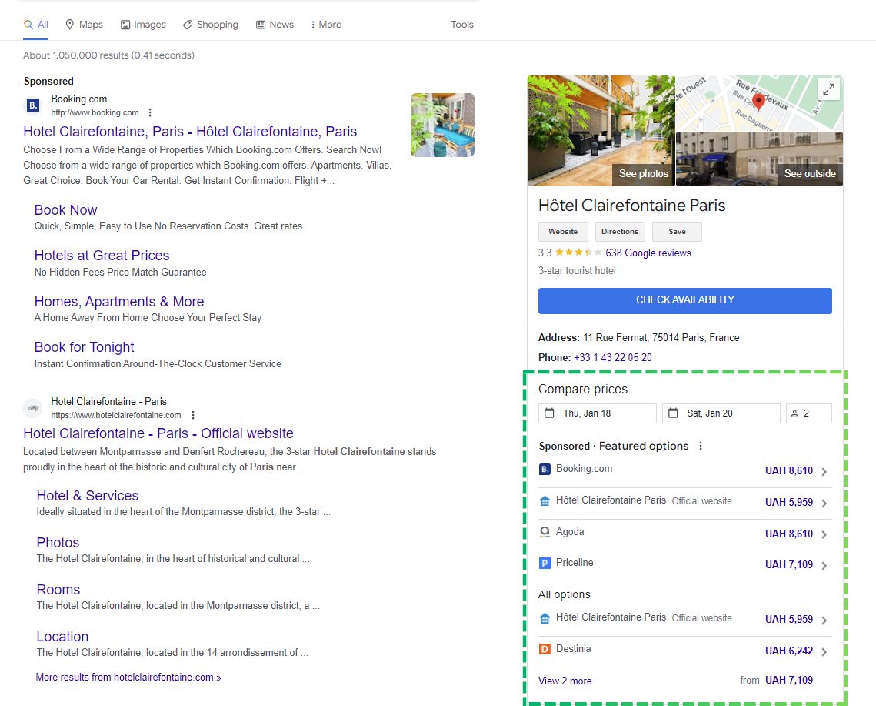Viewport: 876px width, 706px height.
Task: Open search Tools
Action: (x=462, y=25)
